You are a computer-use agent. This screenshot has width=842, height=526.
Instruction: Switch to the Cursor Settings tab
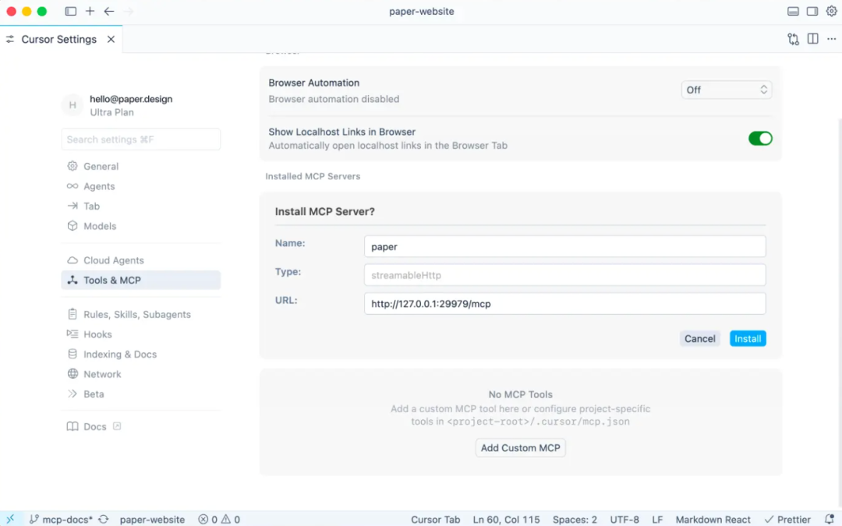[x=58, y=39]
